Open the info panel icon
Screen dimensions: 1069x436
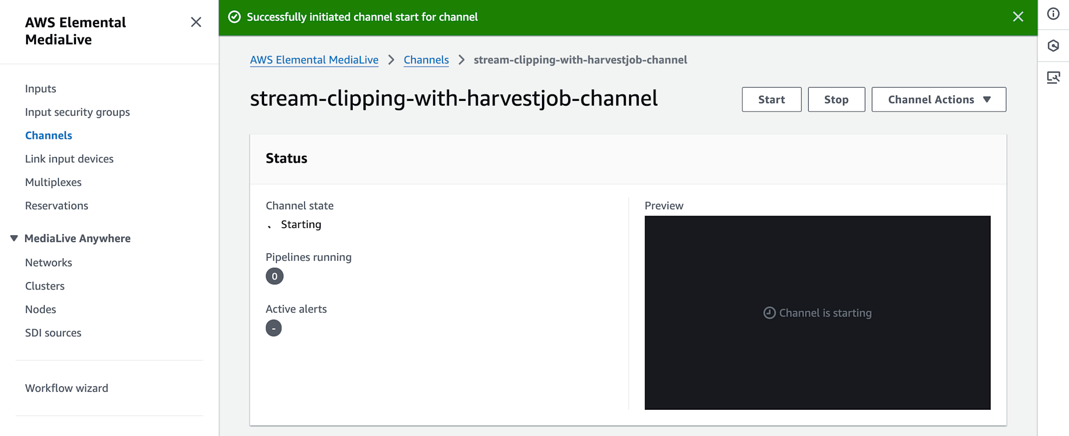point(1053,14)
